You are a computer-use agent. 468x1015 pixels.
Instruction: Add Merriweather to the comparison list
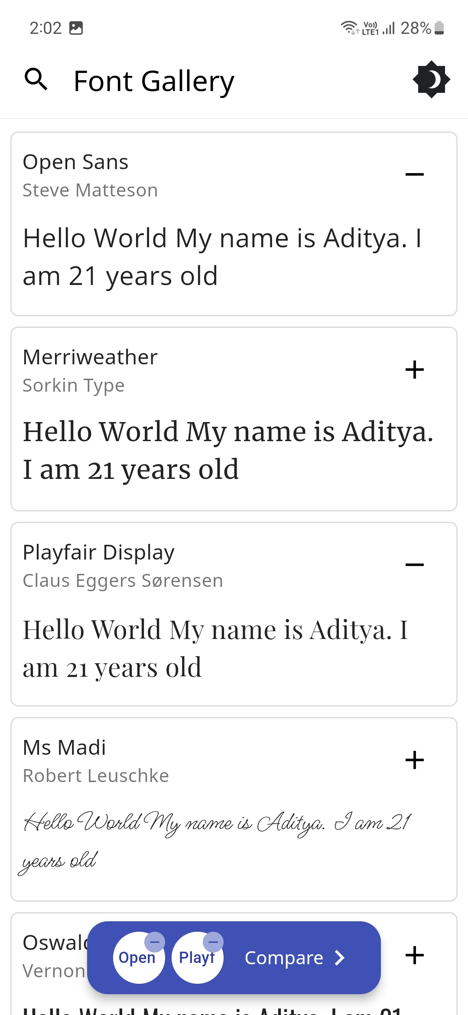[414, 370]
